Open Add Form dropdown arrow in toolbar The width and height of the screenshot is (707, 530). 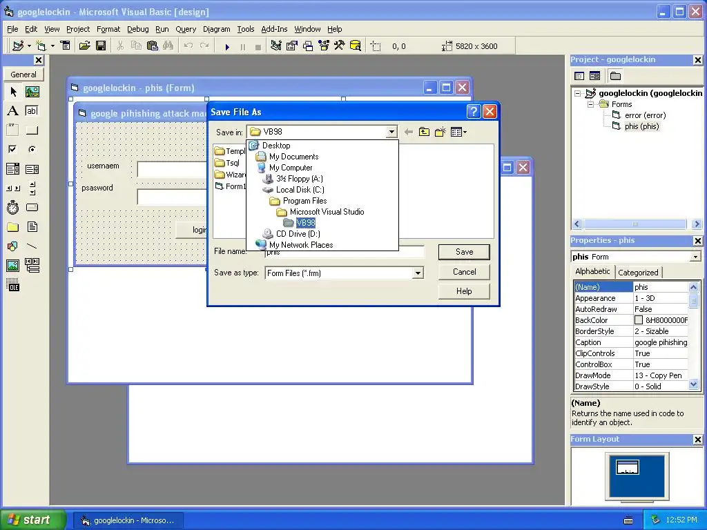52,46
